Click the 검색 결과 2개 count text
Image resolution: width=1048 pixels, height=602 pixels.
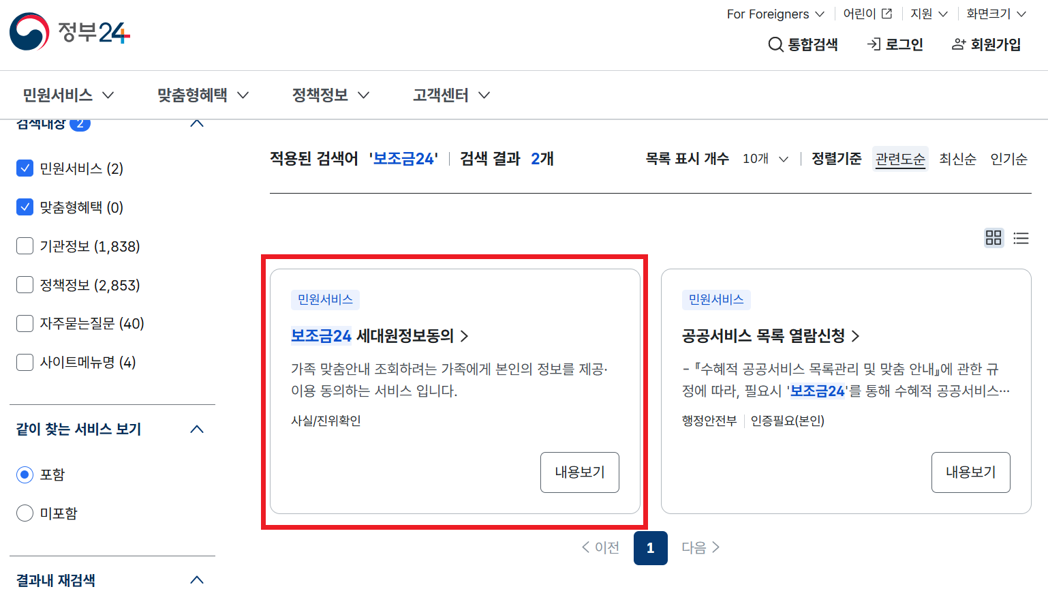pos(507,159)
